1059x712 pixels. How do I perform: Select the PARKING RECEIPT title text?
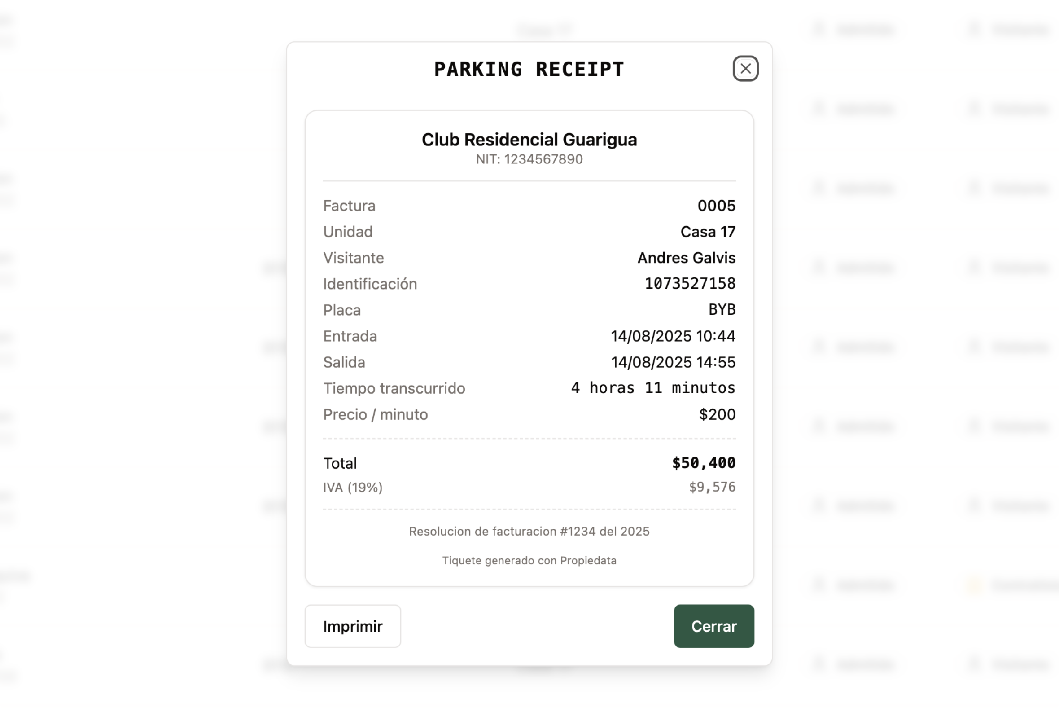[x=529, y=69]
